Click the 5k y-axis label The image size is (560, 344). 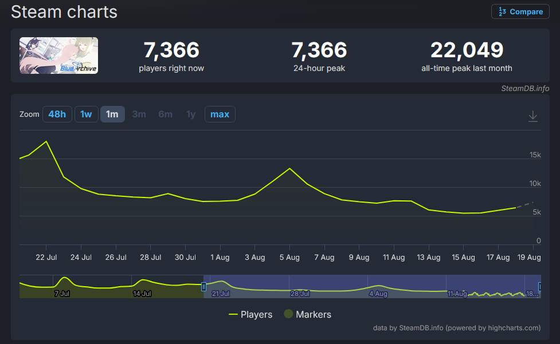coord(536,212)
